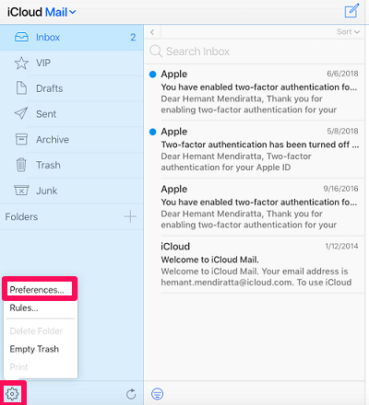Add a new folder with plus icon
This screenshot has height=405, width=369.
130,216
